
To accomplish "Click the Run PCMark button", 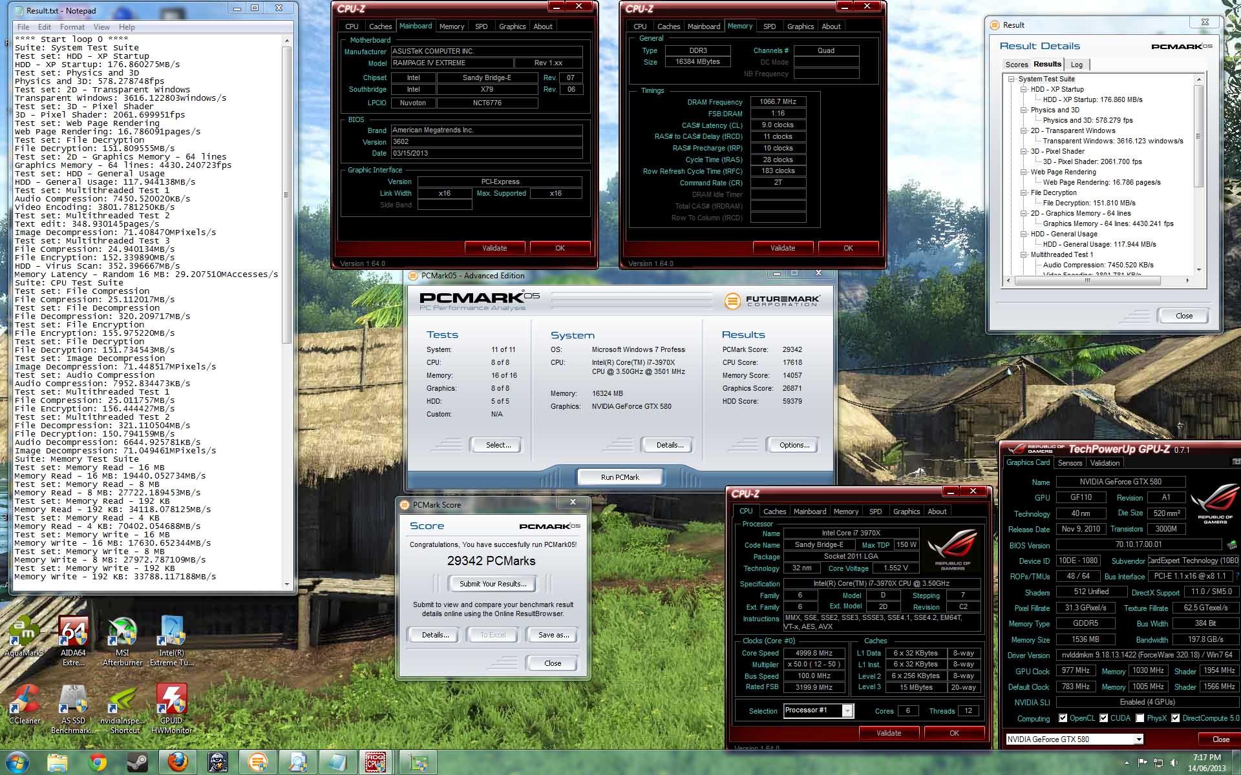I will [x=619, y=477].
